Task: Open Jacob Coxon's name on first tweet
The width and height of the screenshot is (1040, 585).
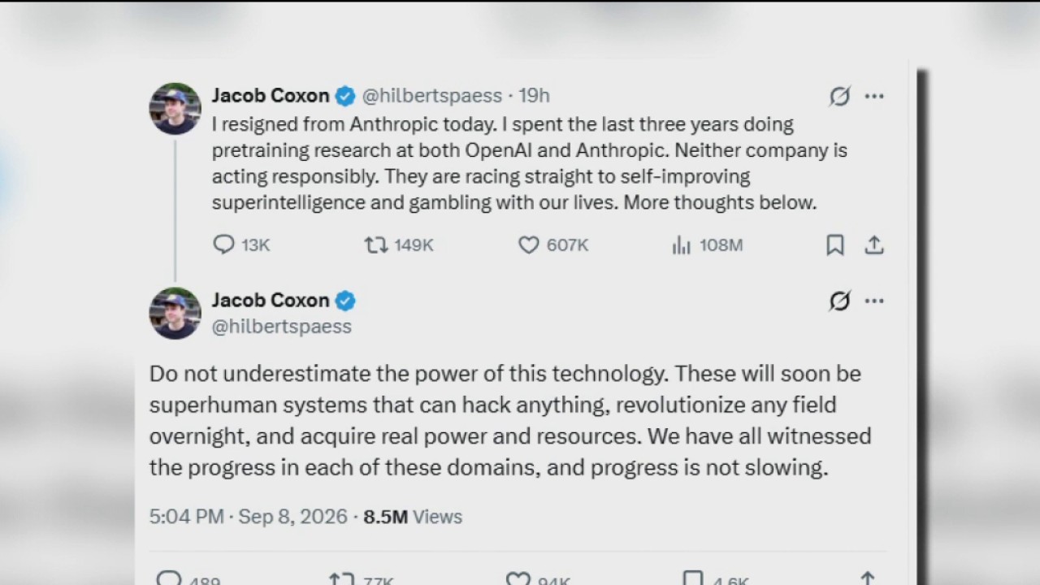Action: [x=271, y=95]
